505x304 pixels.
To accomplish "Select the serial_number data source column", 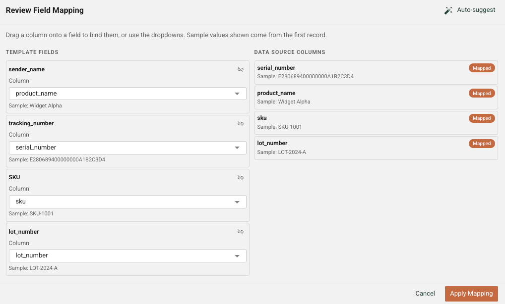I will pos(376,72).
